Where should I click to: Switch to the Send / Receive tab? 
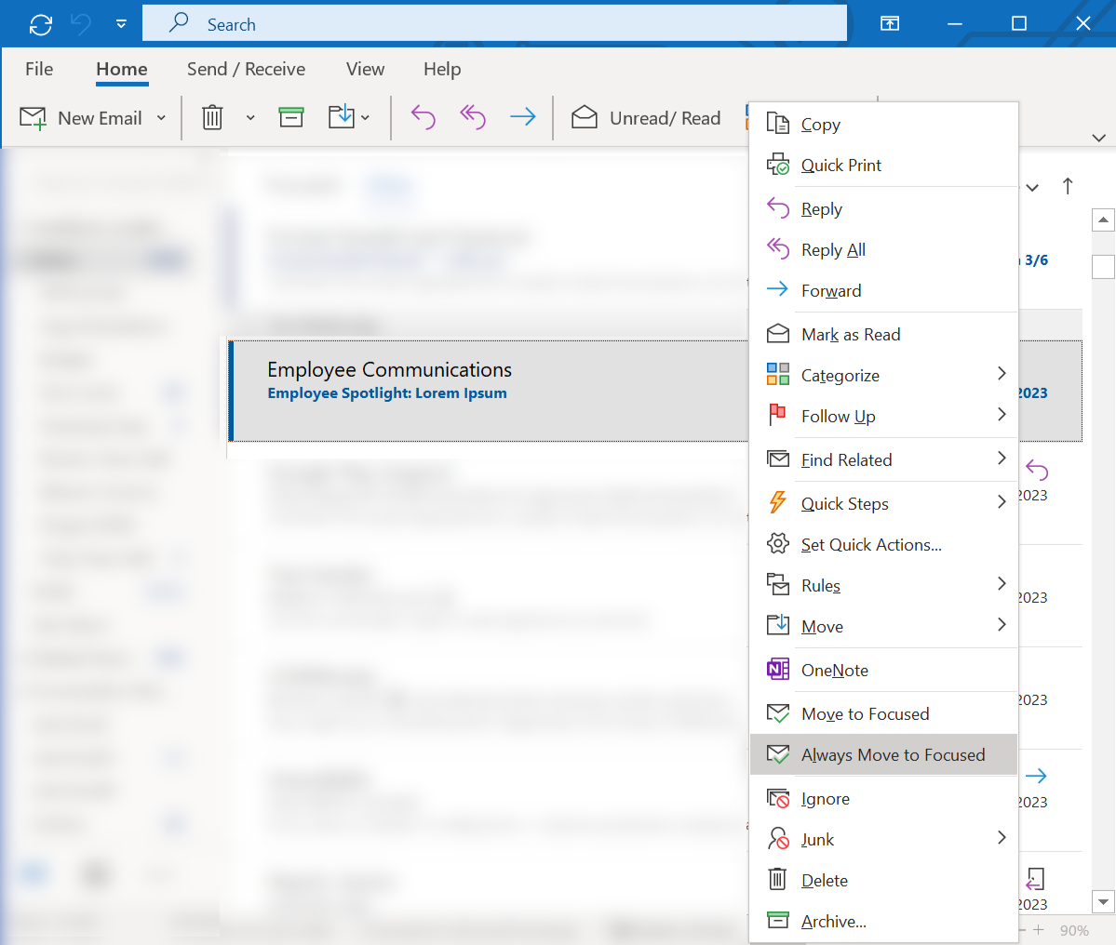[x=246, y=70]
